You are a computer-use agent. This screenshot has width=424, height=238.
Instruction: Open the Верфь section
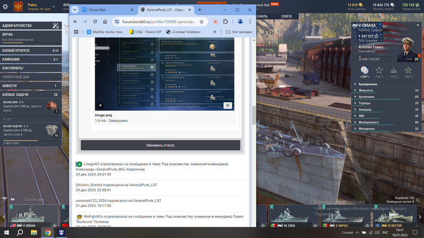[31, 38]
